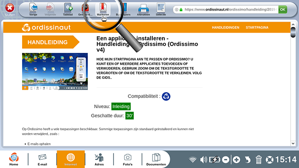The image size is (299, 168).
Task: Open the lifebuoy help icon
Action: click(270, 160)
